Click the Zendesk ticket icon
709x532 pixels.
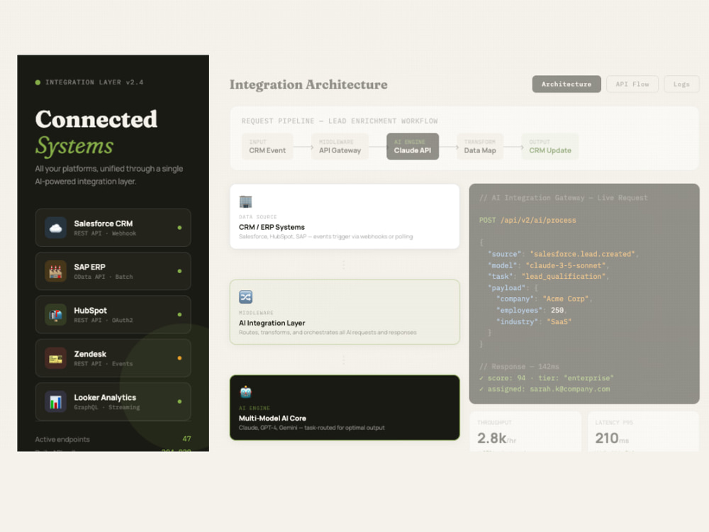(x=55, y=358)
